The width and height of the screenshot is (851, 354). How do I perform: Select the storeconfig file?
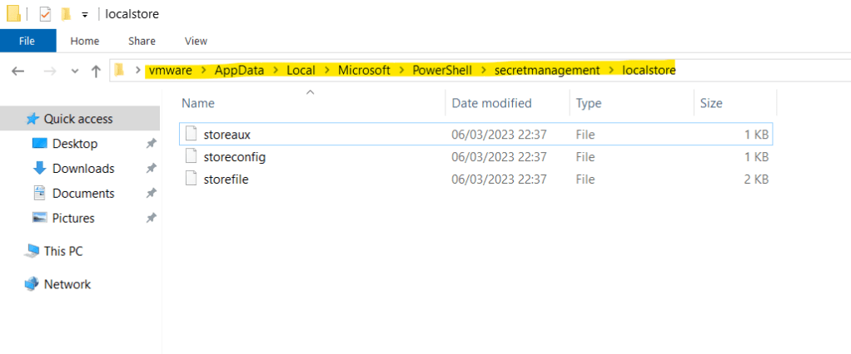[234, 156]
